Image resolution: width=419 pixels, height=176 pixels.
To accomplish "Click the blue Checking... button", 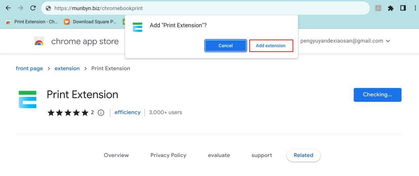I will click(377, 95).
